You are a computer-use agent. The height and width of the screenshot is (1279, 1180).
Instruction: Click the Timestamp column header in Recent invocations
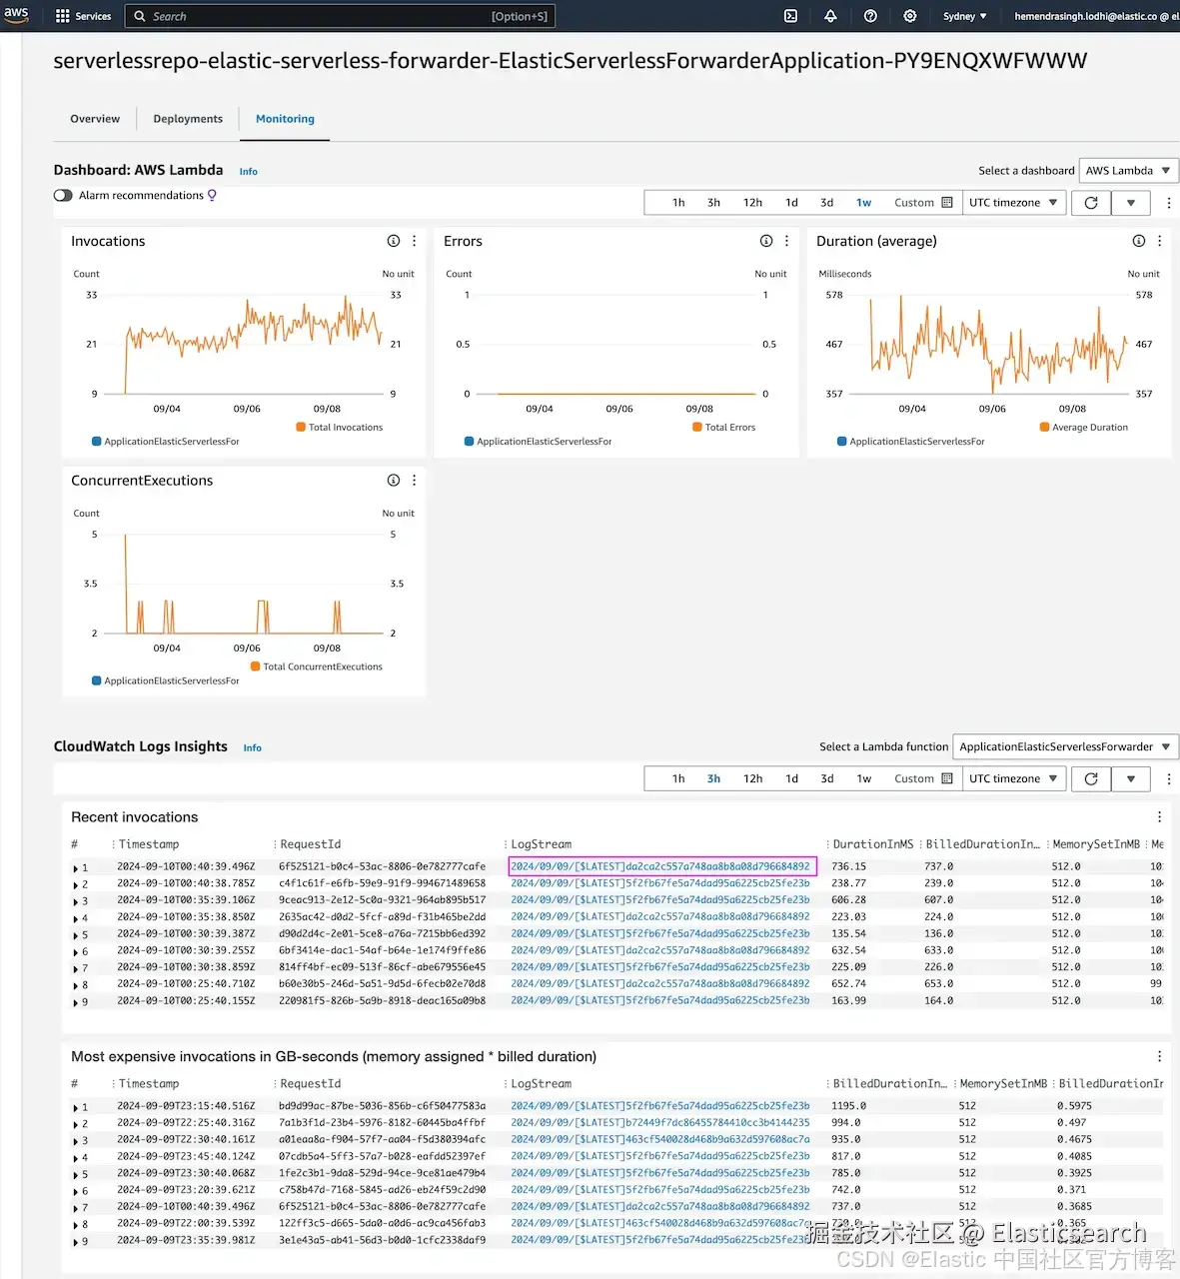tap(149, 844)
